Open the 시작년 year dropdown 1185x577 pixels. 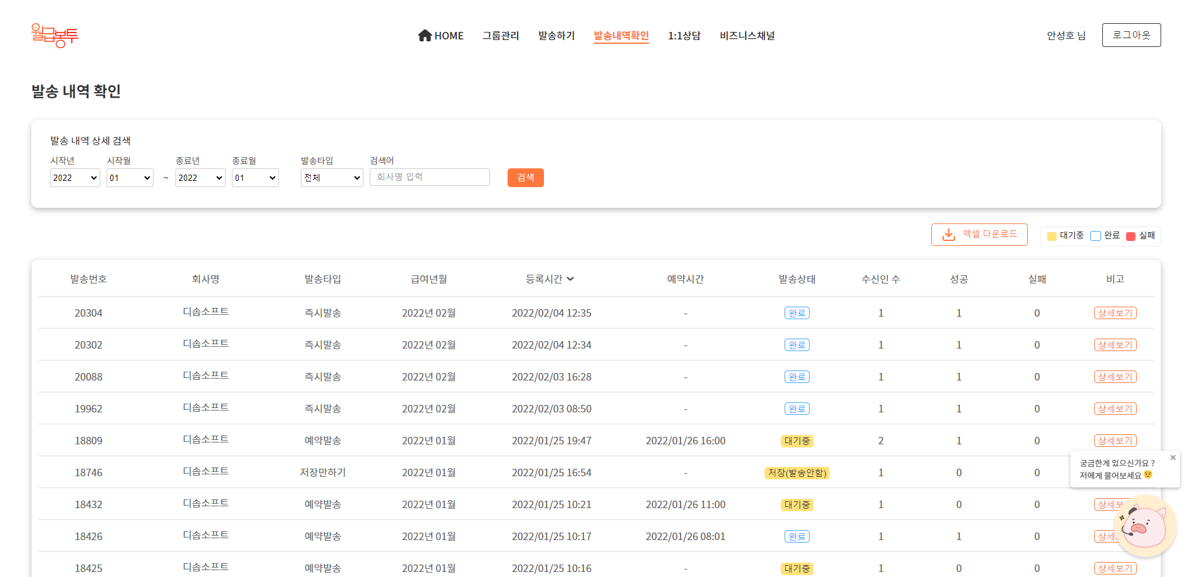[x=75, y=178]
